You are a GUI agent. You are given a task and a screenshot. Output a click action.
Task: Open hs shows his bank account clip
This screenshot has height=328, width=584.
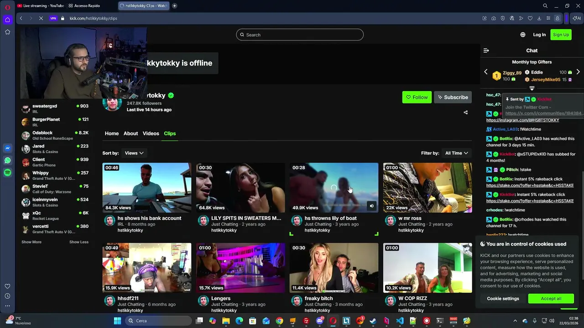point(147,188)
